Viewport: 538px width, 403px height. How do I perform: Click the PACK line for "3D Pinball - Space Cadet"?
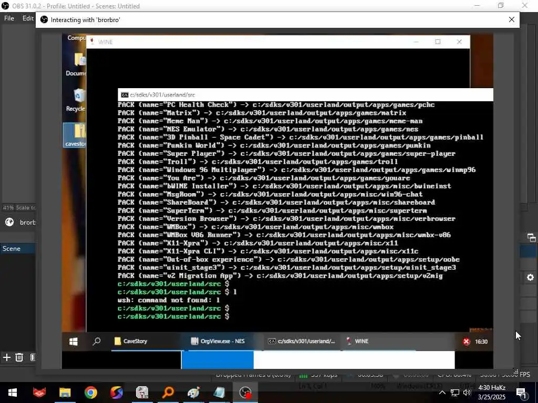tap(301, 137)
